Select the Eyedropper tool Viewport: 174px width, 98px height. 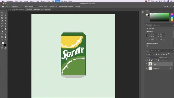click(x=2, y=21)
